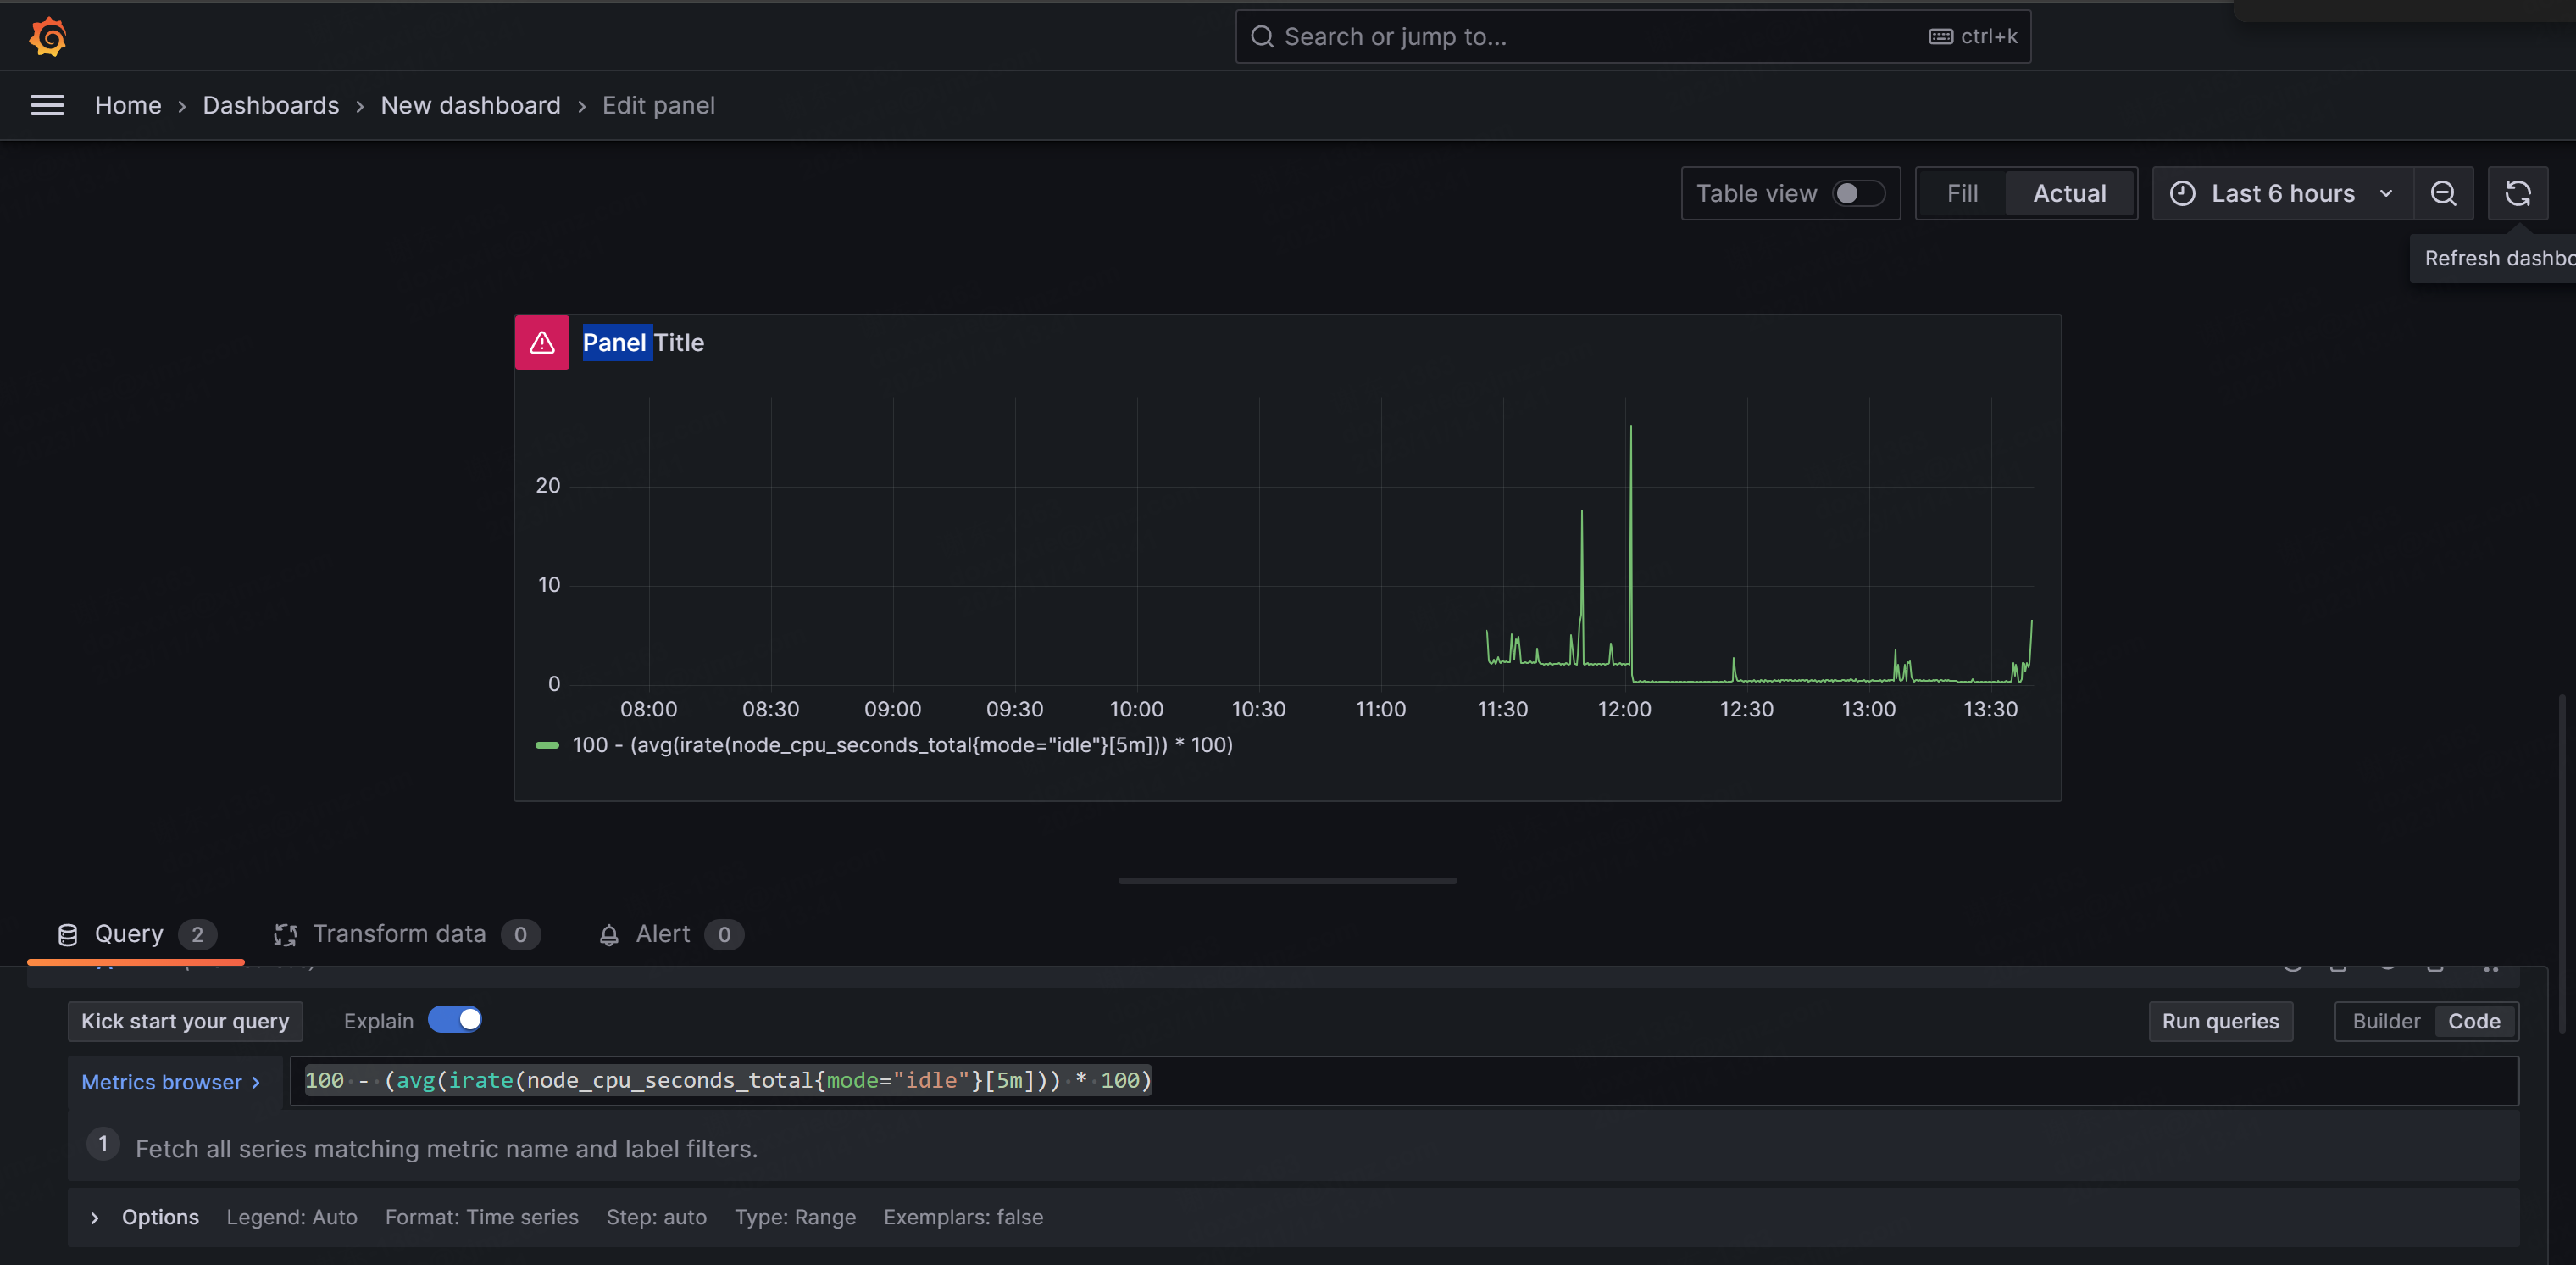Click the Grafana logo icon
2576x1265 pixels.
47,37
